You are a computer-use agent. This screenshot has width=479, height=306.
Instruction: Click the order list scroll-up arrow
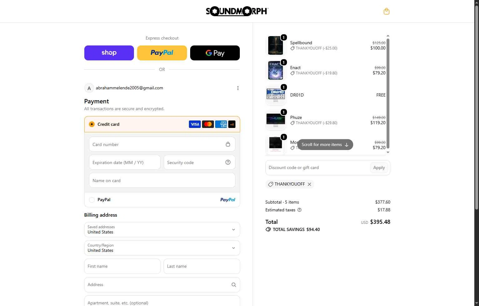[x=388, y=36]
